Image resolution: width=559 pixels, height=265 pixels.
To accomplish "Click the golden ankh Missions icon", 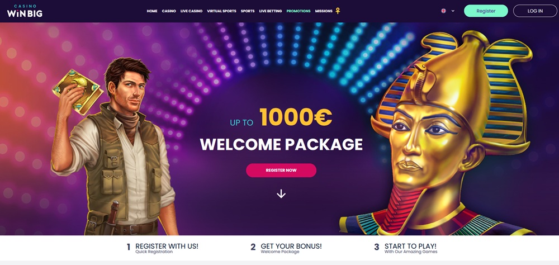I will point(338,11).
